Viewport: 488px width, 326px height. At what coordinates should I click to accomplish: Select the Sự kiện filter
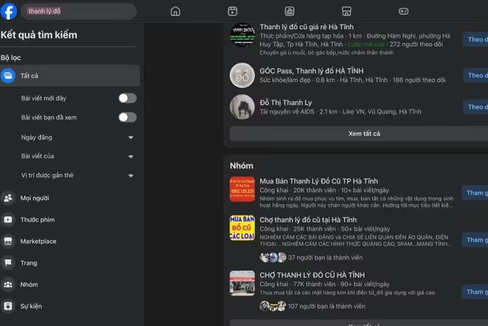point(70,306)
